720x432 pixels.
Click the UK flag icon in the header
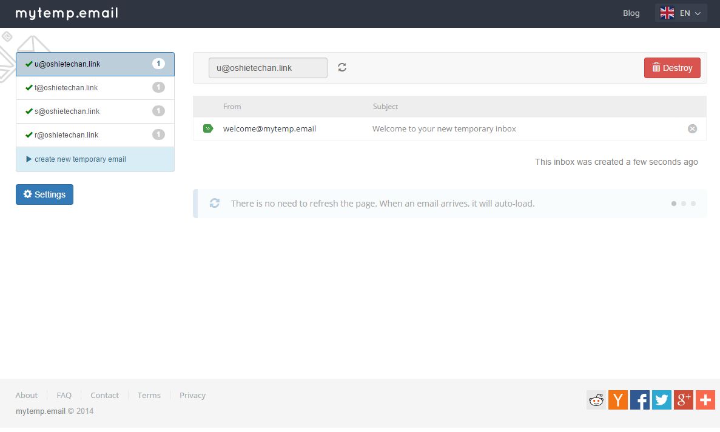667,13
